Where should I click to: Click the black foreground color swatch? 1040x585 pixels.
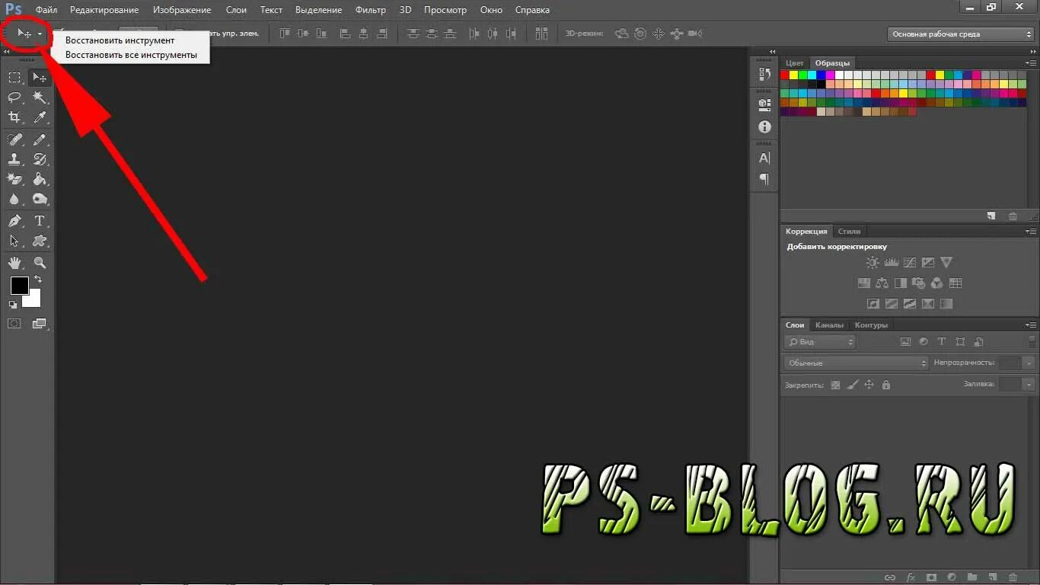pos(20,286)
